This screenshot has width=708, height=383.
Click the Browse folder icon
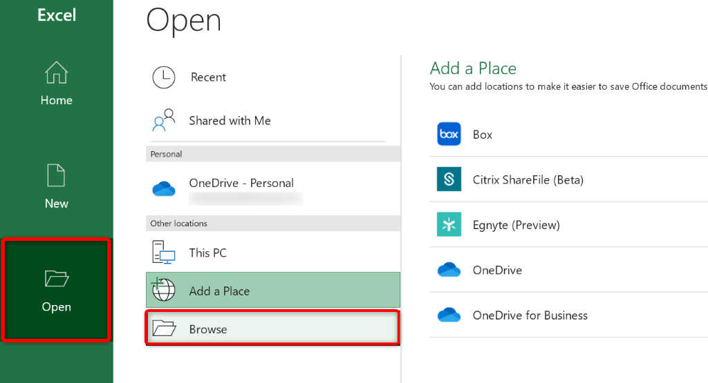click(x=164, y=329)
